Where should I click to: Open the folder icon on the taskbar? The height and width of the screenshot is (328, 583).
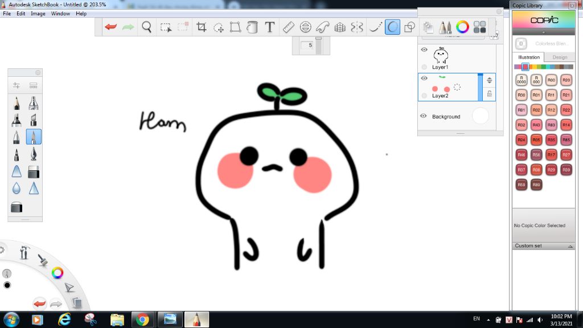click(x=117, y=319)
